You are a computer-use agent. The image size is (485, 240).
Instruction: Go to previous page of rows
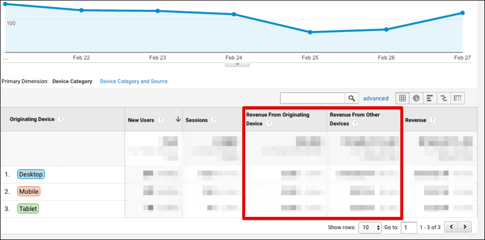tap(451, 227)
